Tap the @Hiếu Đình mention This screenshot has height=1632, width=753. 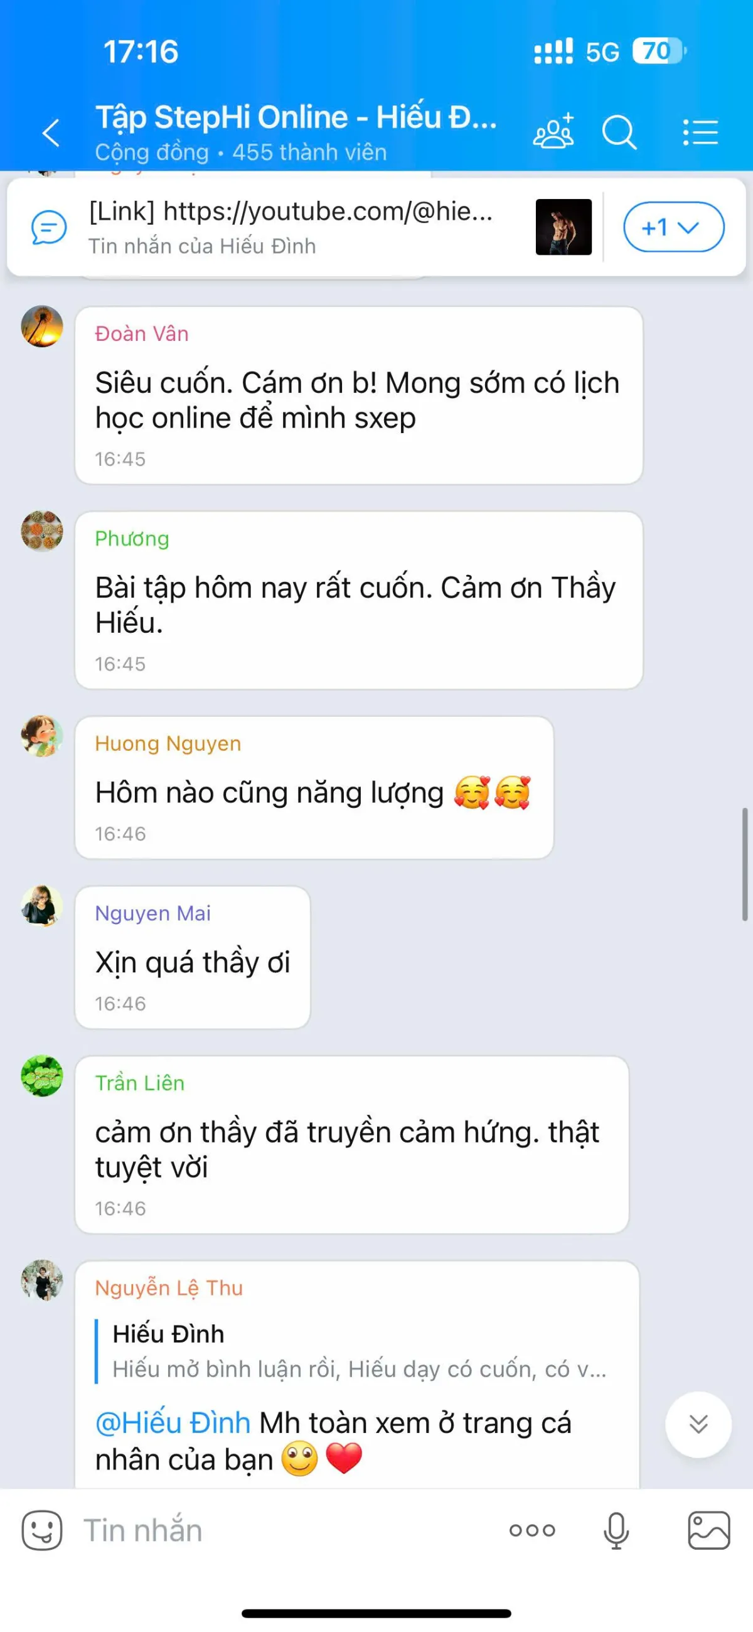pos(173,1423)
